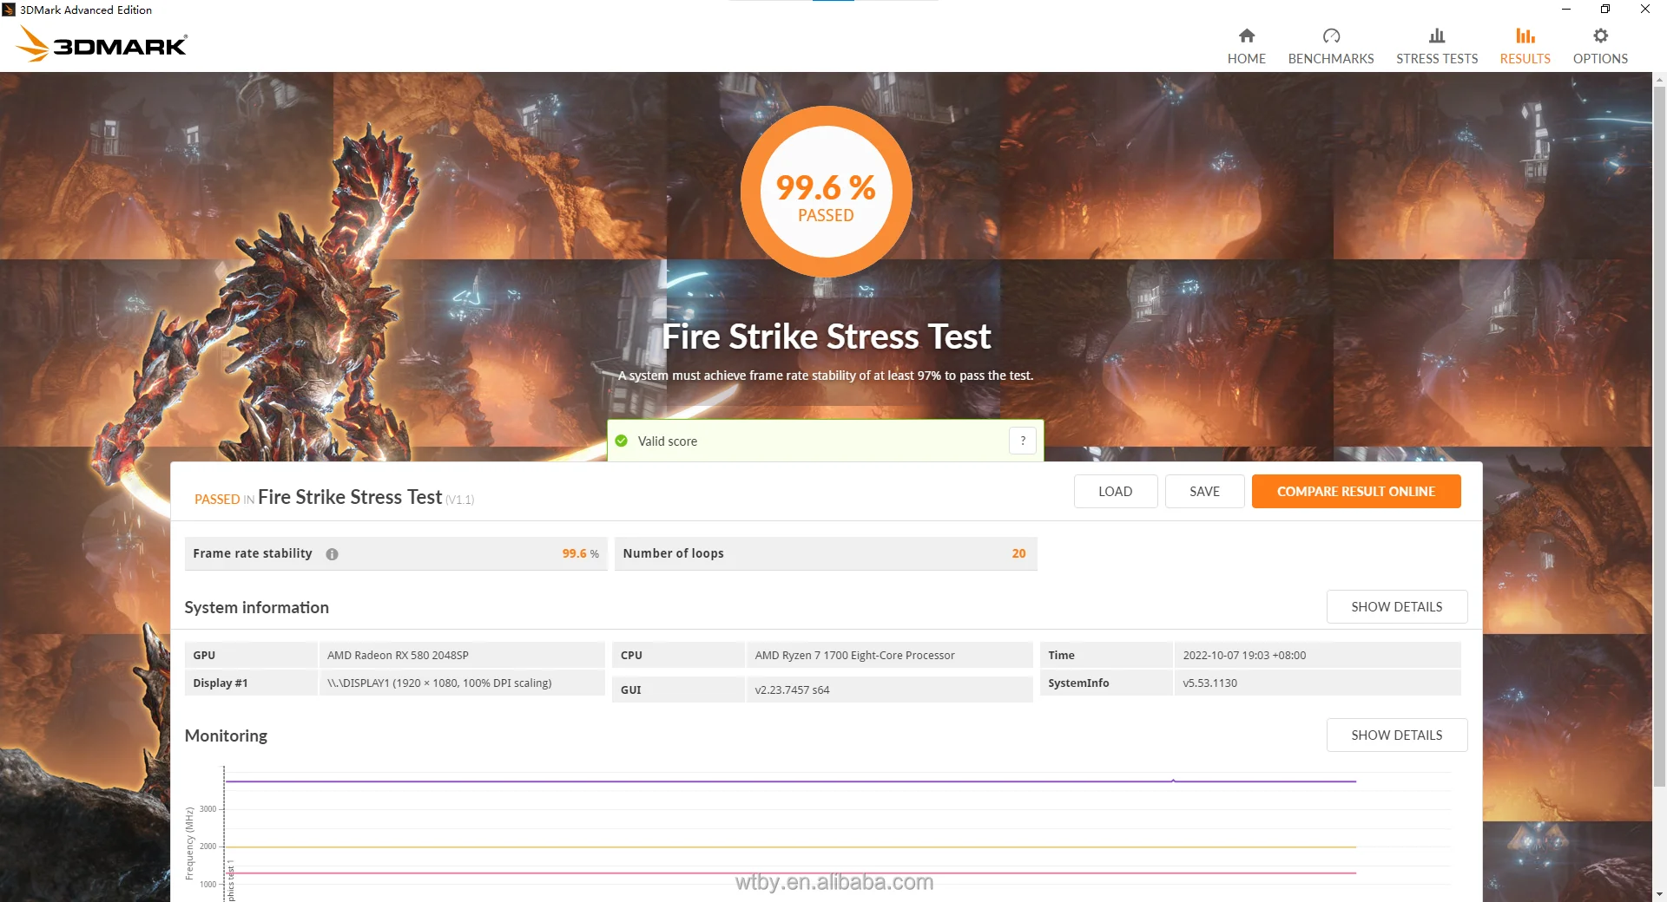Open the OPTIONS tab

tap(1600, 46)
